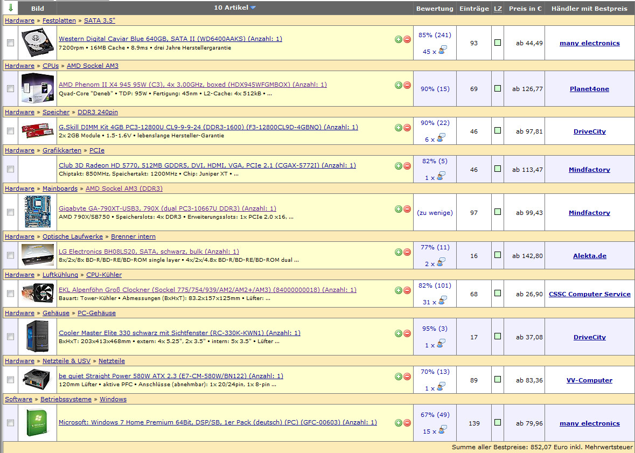This screenshot has height=453, width=635.
Task: Open the Alekta.de dealer link
Action: point(590,256)
